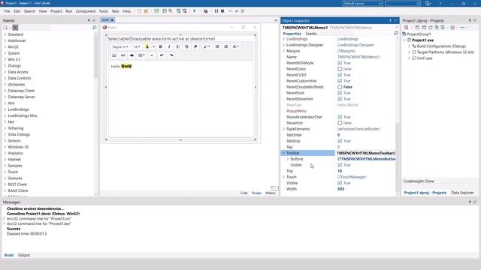Click the Object Inspector vertical scrollbar

(398, 116)
